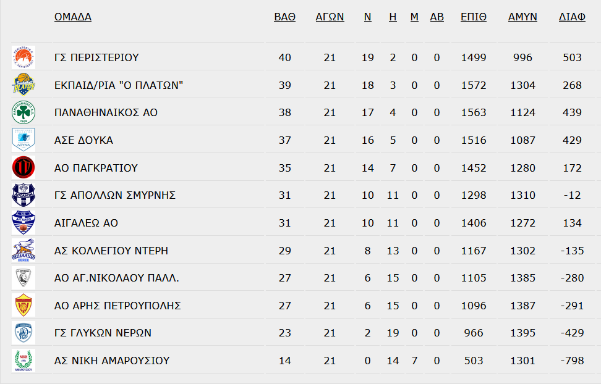Click the Αιγάλεω ΑΟ blue shield logo

23,222
